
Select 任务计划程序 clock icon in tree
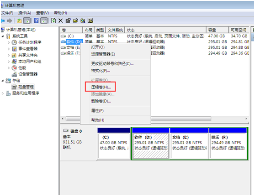[x=14, y=42]
